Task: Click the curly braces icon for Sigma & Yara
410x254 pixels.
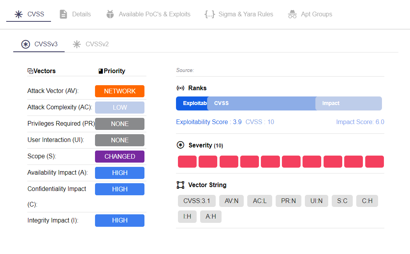Action: [210, 14]
